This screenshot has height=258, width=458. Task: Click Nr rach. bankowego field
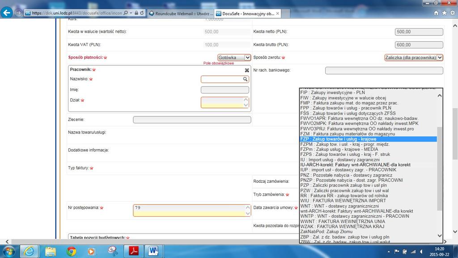coord(384,70)
